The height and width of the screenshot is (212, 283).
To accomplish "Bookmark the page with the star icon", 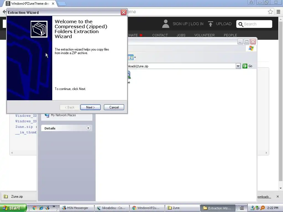I will pos(270,12).
